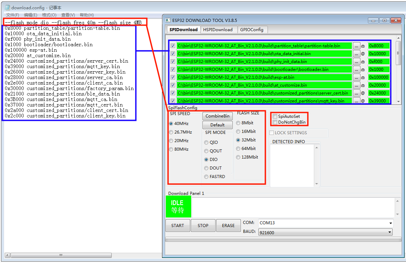This screenshot has width=406, height=263.
Task: Click the Notepad icon in title bar
Action: click(7, 8)
